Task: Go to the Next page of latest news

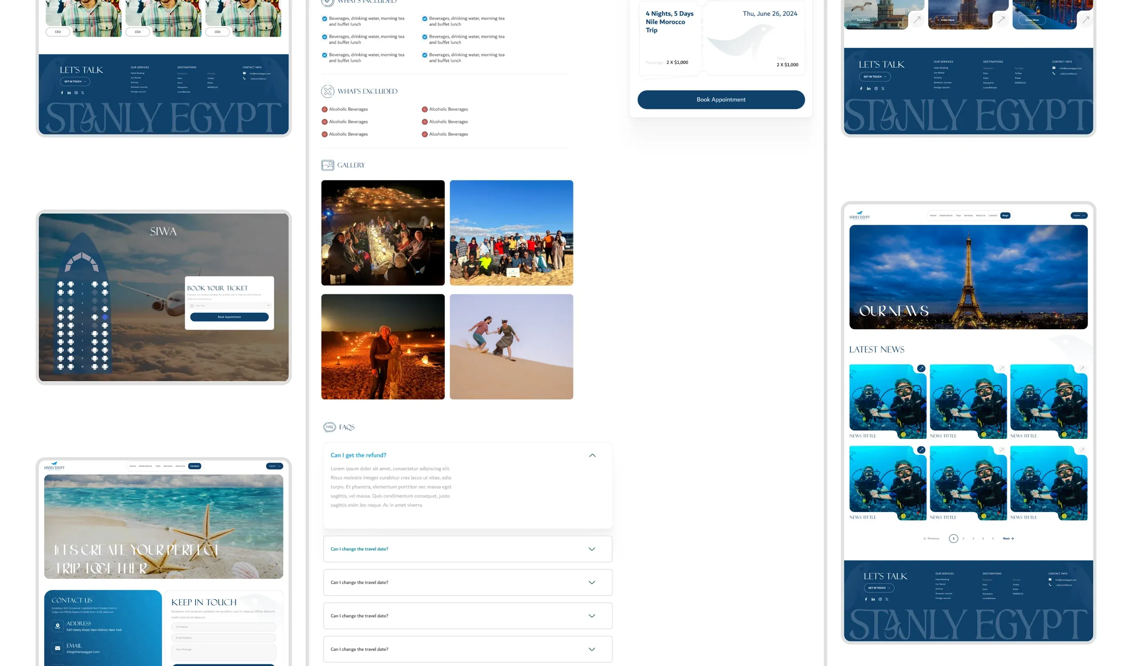Action: click(1009, 538)
